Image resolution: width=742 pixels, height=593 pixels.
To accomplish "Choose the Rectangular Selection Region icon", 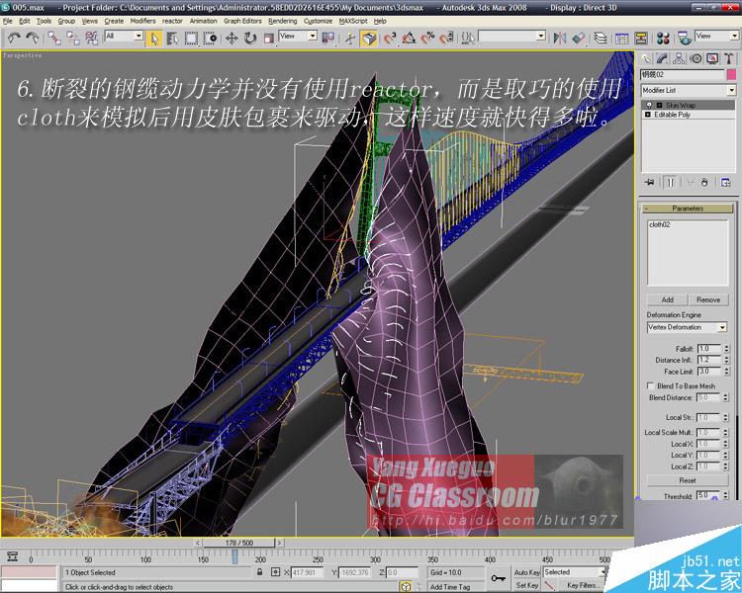I will point(191,39).
